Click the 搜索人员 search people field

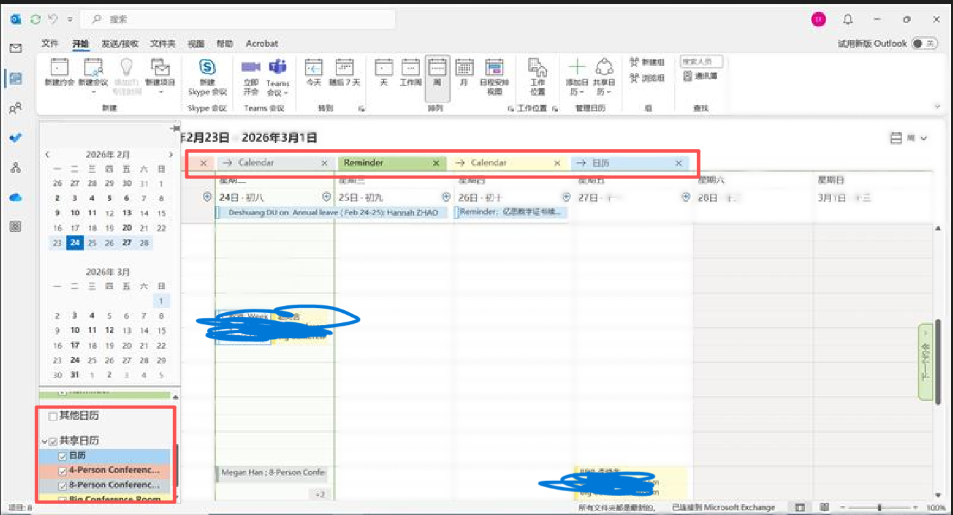[702, 62]
